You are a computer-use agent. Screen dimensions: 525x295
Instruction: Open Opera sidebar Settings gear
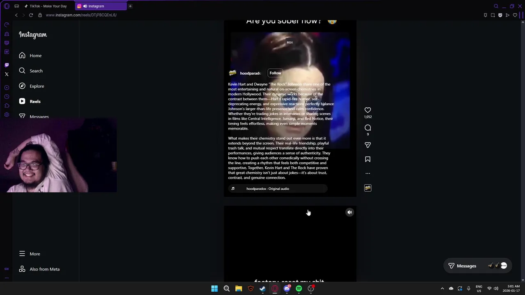tap(7, 115)
